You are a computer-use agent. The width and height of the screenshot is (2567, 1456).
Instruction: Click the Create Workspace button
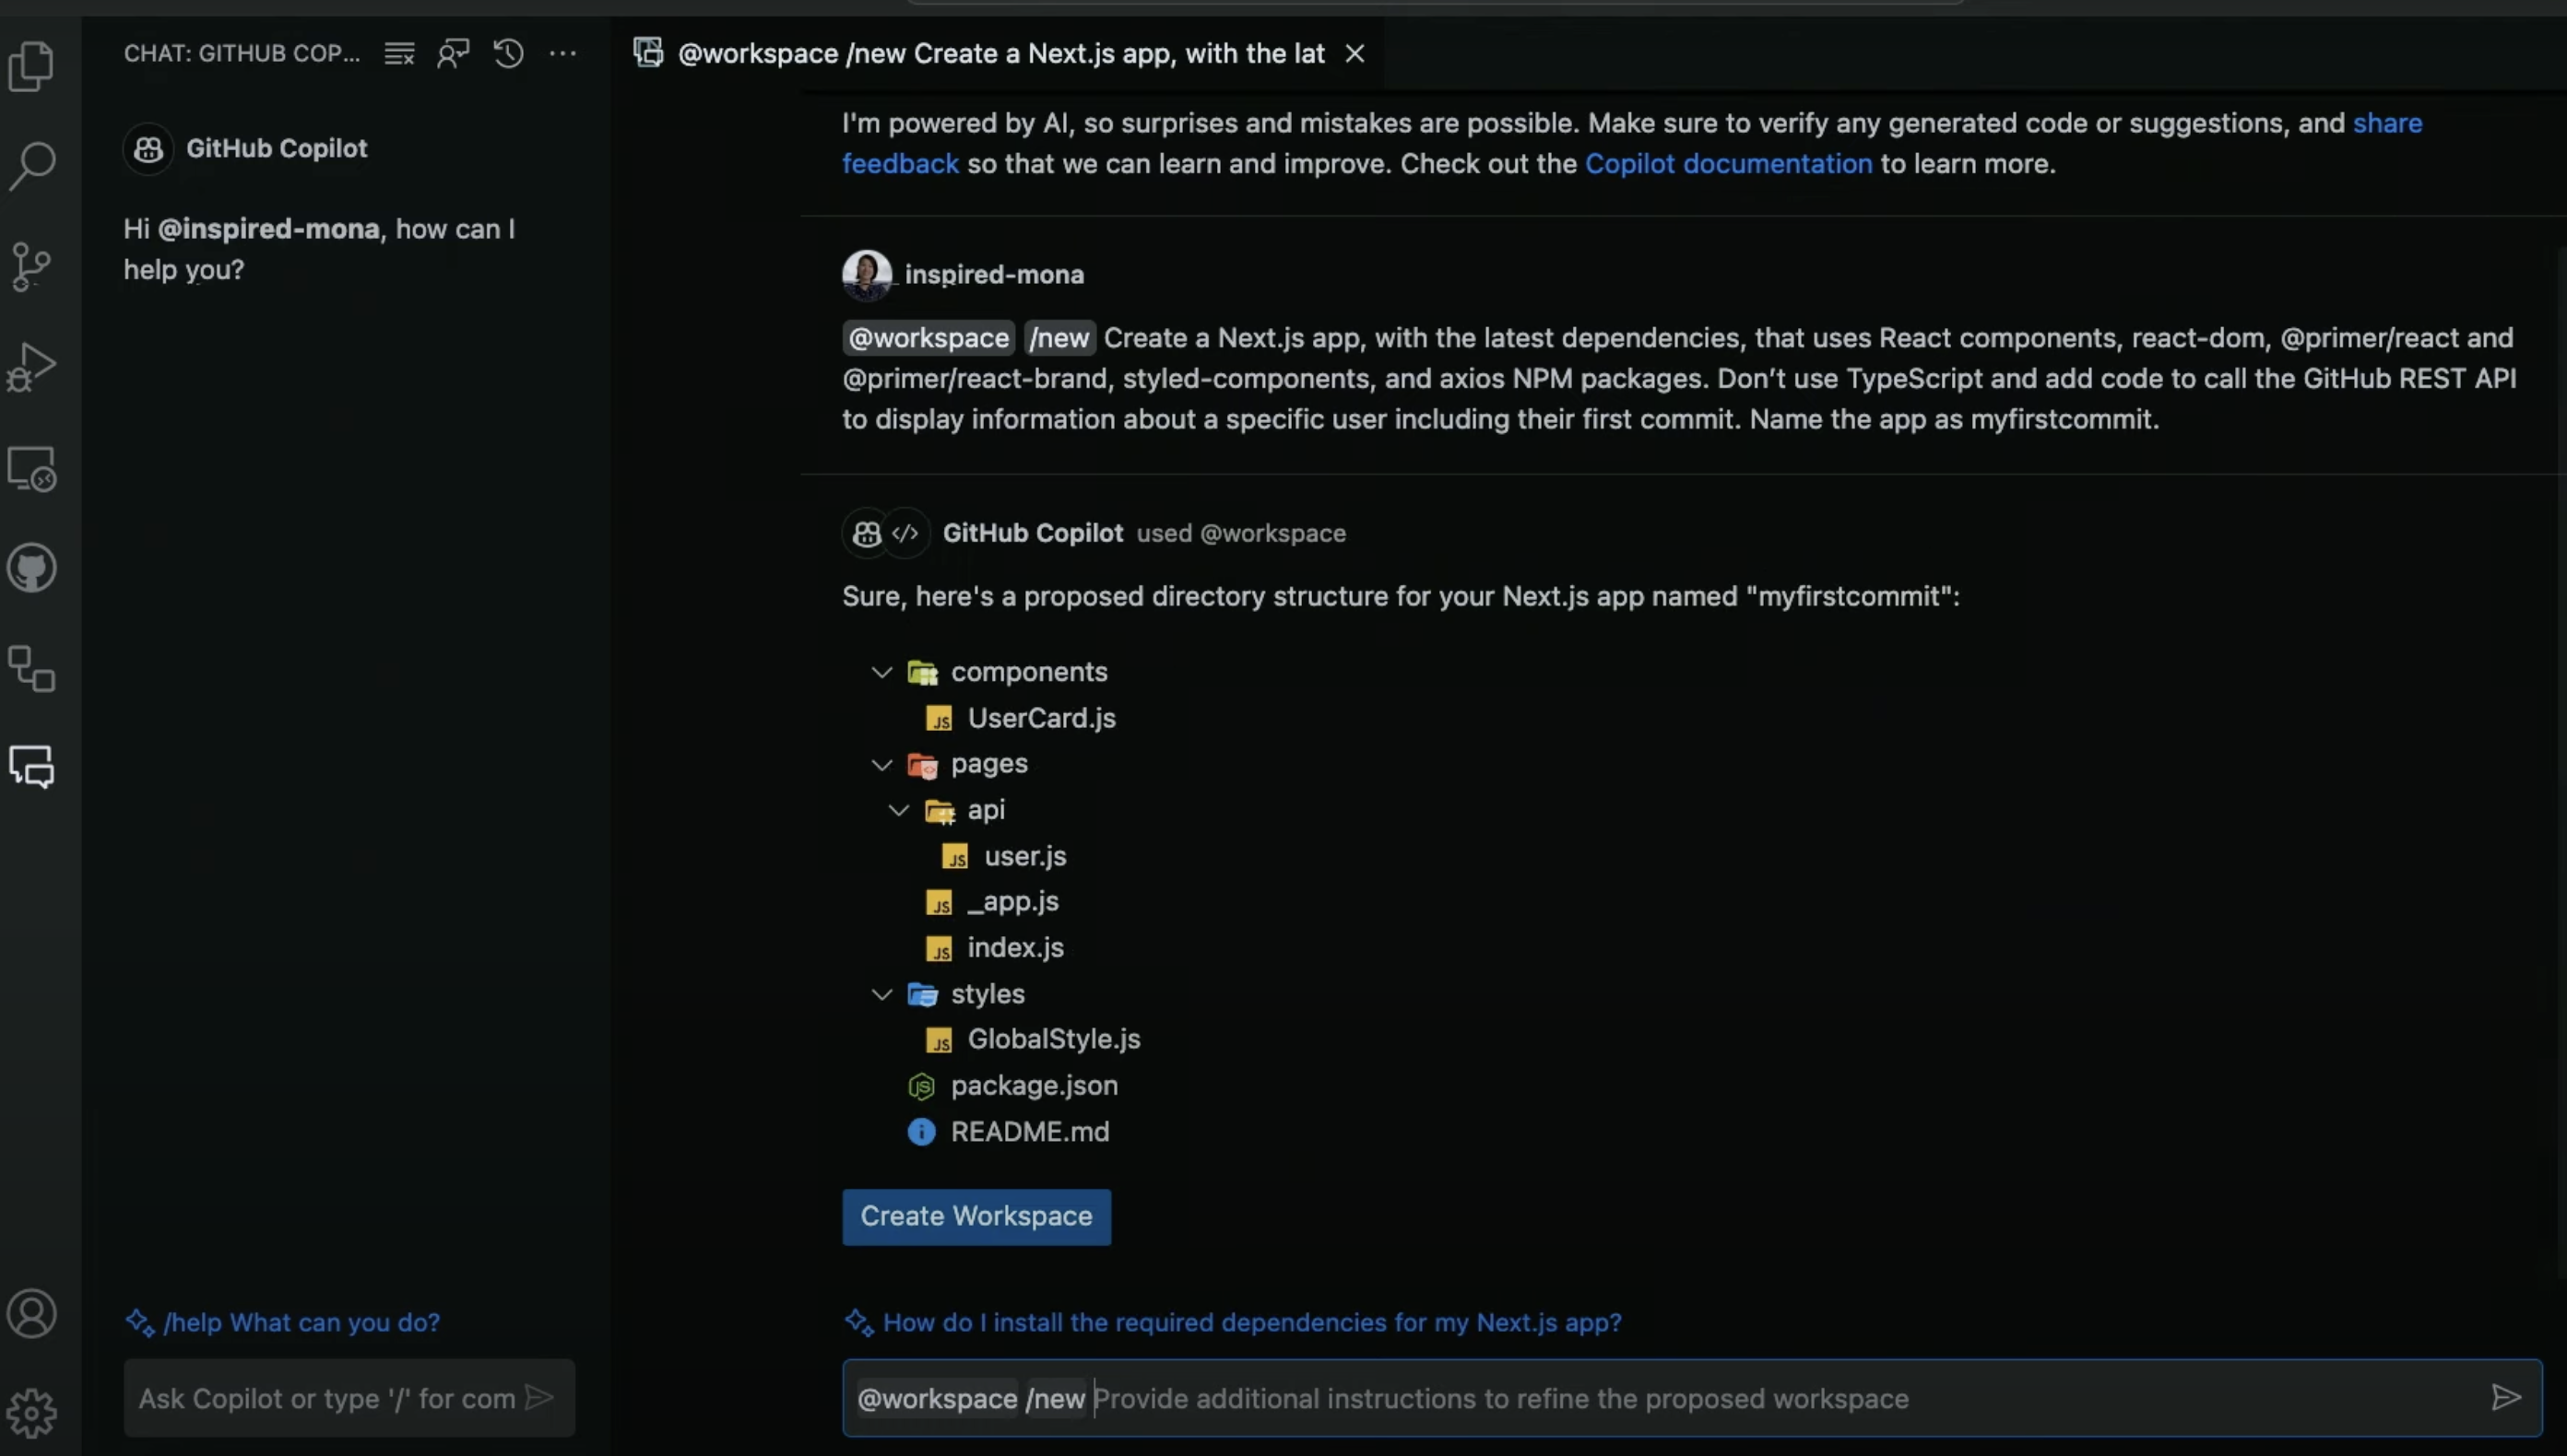click(976, 1216)
